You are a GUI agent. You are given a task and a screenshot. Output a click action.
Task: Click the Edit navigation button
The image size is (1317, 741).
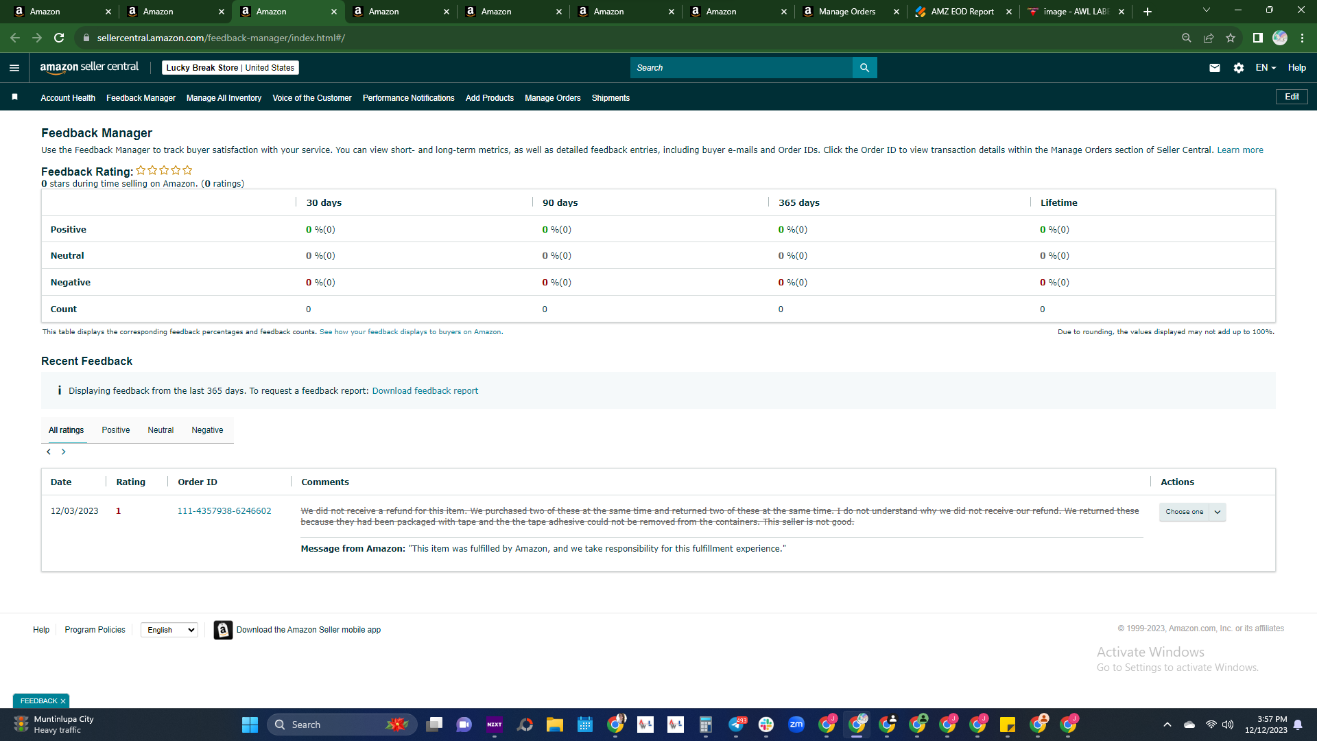point(1292,97)
